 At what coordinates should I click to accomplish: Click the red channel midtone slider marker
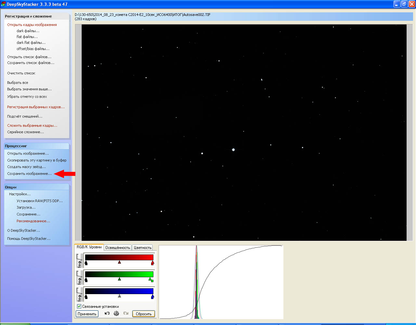pyautogui.click(x=120, y=262)
